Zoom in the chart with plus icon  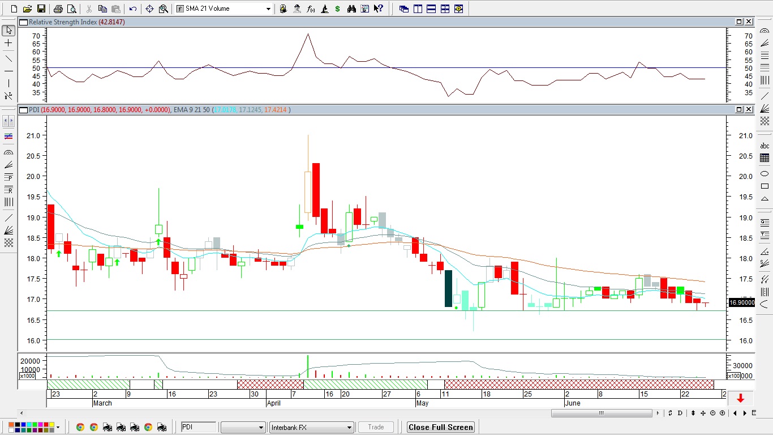[722, 413]
